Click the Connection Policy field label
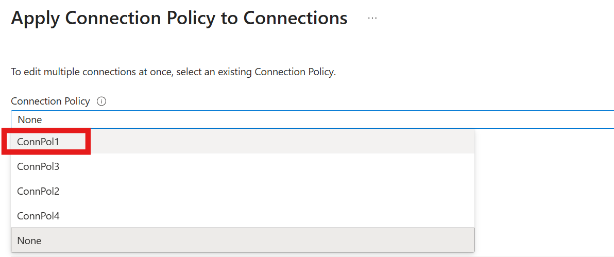 50,101
